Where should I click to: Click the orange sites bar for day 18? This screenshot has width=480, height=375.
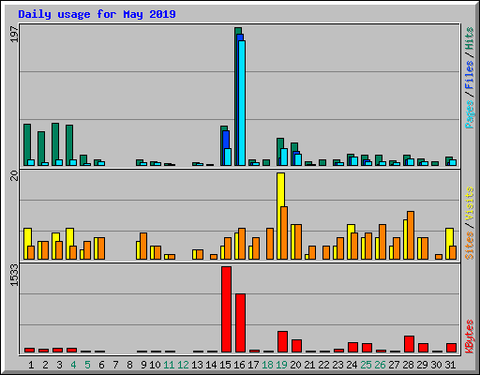pyautogui.click(x=270, y=244)
